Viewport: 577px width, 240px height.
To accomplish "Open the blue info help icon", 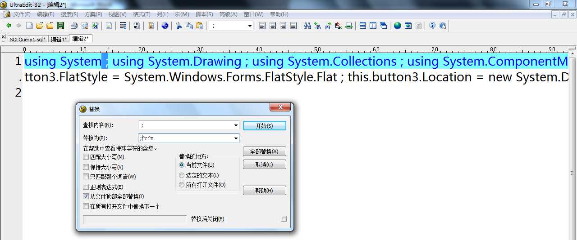I will tap(432, 26).
